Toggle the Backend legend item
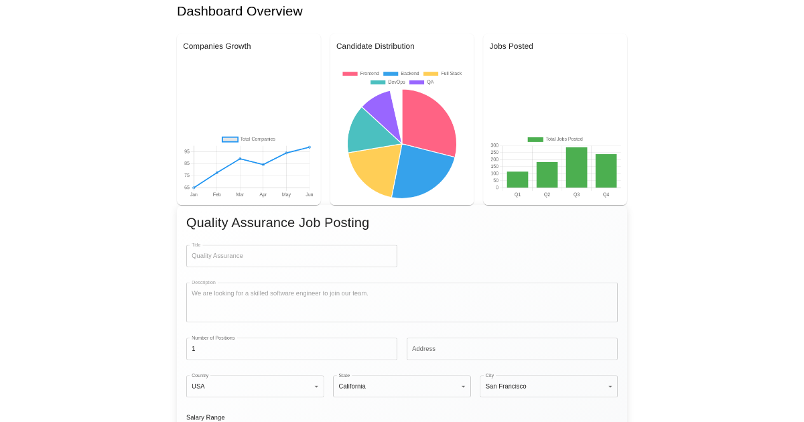The image size is (804, 422). tap(401, 74)
